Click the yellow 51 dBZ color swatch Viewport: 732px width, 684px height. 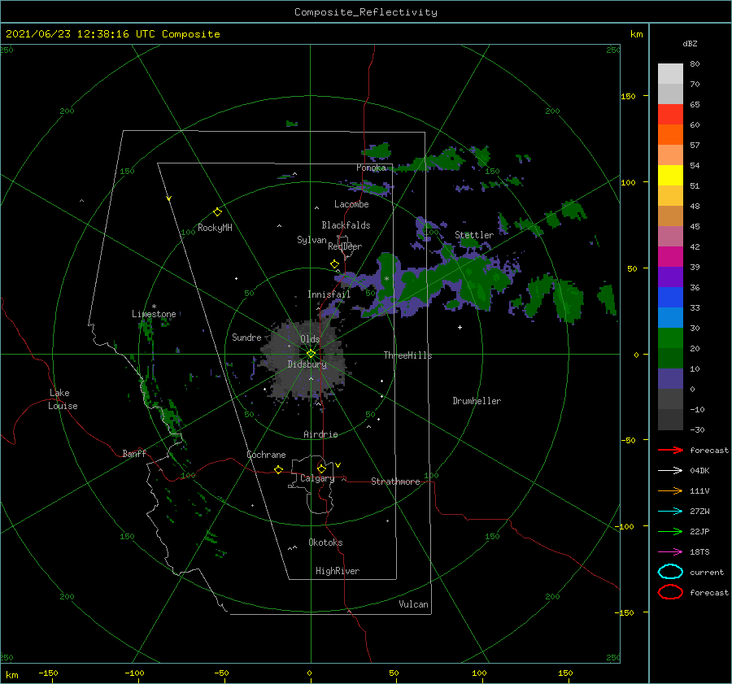[670, 176]
